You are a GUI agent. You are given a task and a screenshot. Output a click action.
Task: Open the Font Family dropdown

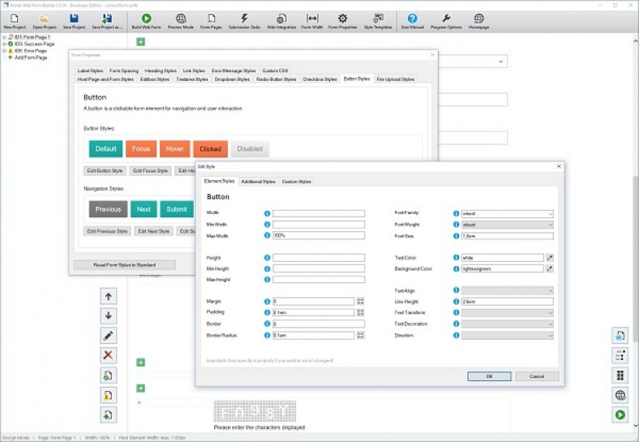508,213
